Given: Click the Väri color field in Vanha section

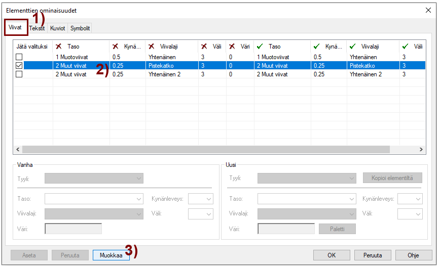Looking at the screenshot, I should (x=74, y=229).
